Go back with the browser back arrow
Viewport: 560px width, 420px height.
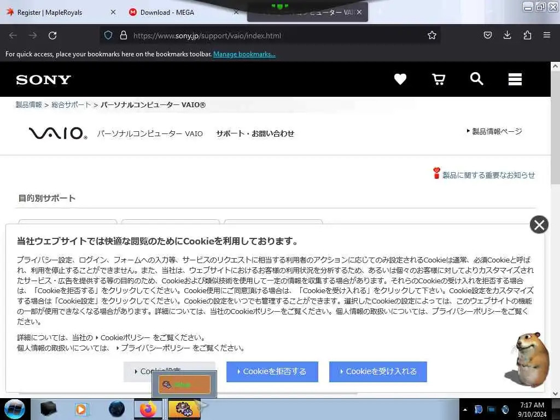coord(13,36)
